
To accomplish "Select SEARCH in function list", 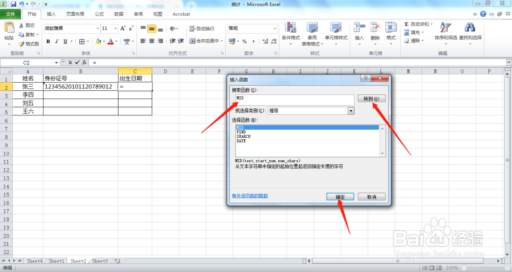I will (x=243, y=137).
